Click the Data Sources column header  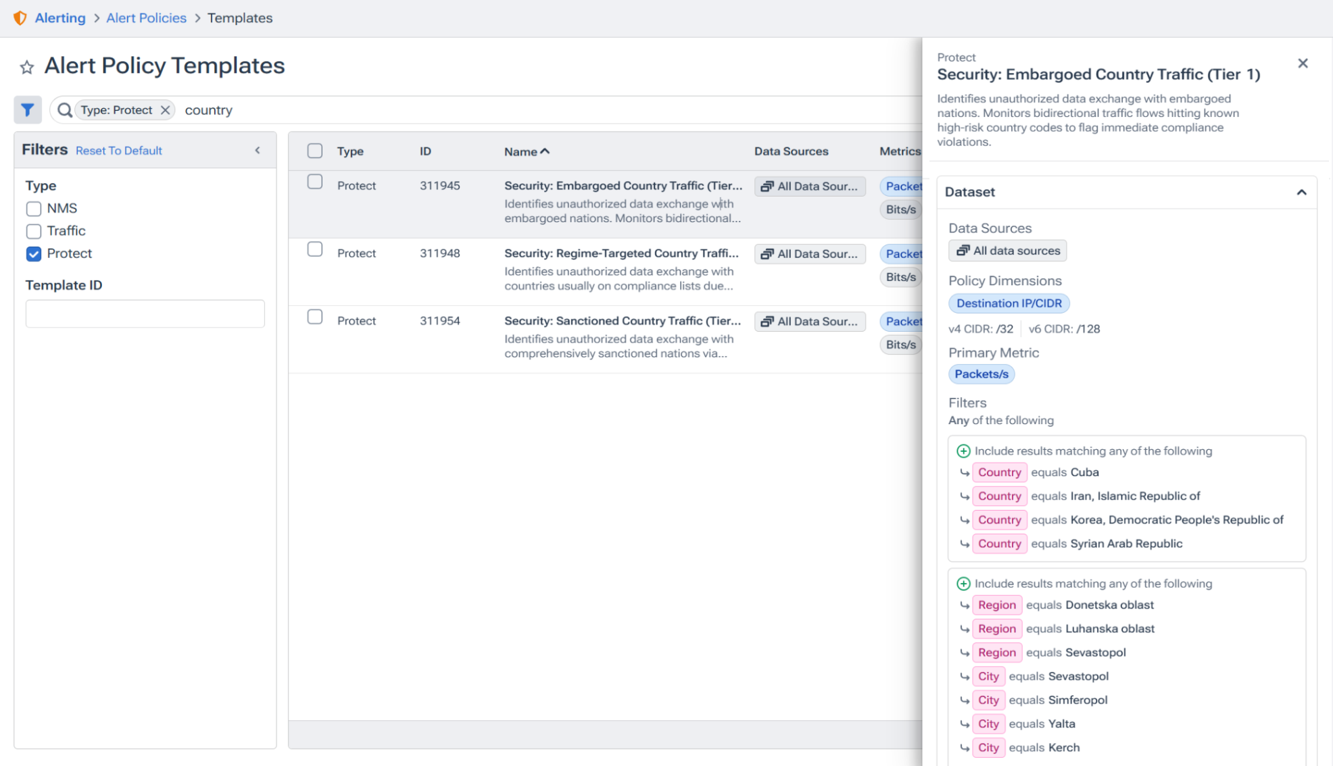(792, 151)
